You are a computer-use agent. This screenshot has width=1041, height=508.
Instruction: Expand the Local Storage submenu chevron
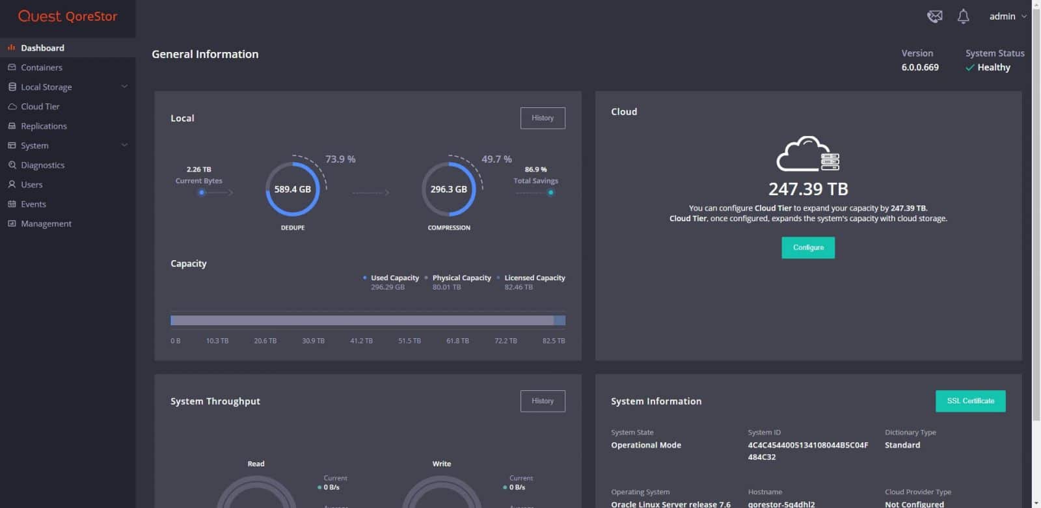click(x=124, y=87)
